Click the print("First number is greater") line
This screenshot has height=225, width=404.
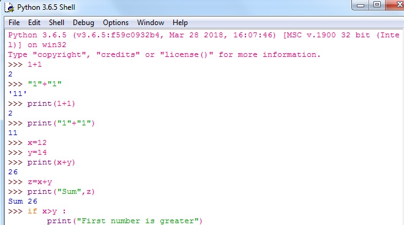125,221
